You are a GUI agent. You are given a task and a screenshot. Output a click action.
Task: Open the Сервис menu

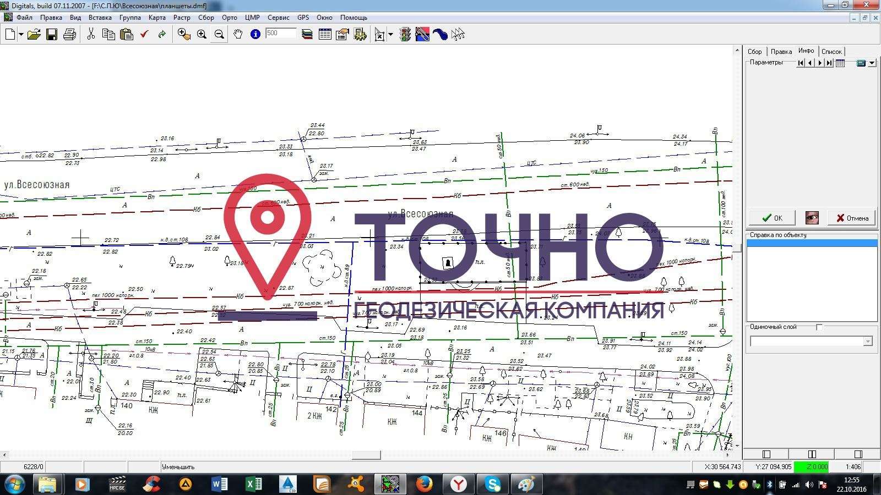279,18
